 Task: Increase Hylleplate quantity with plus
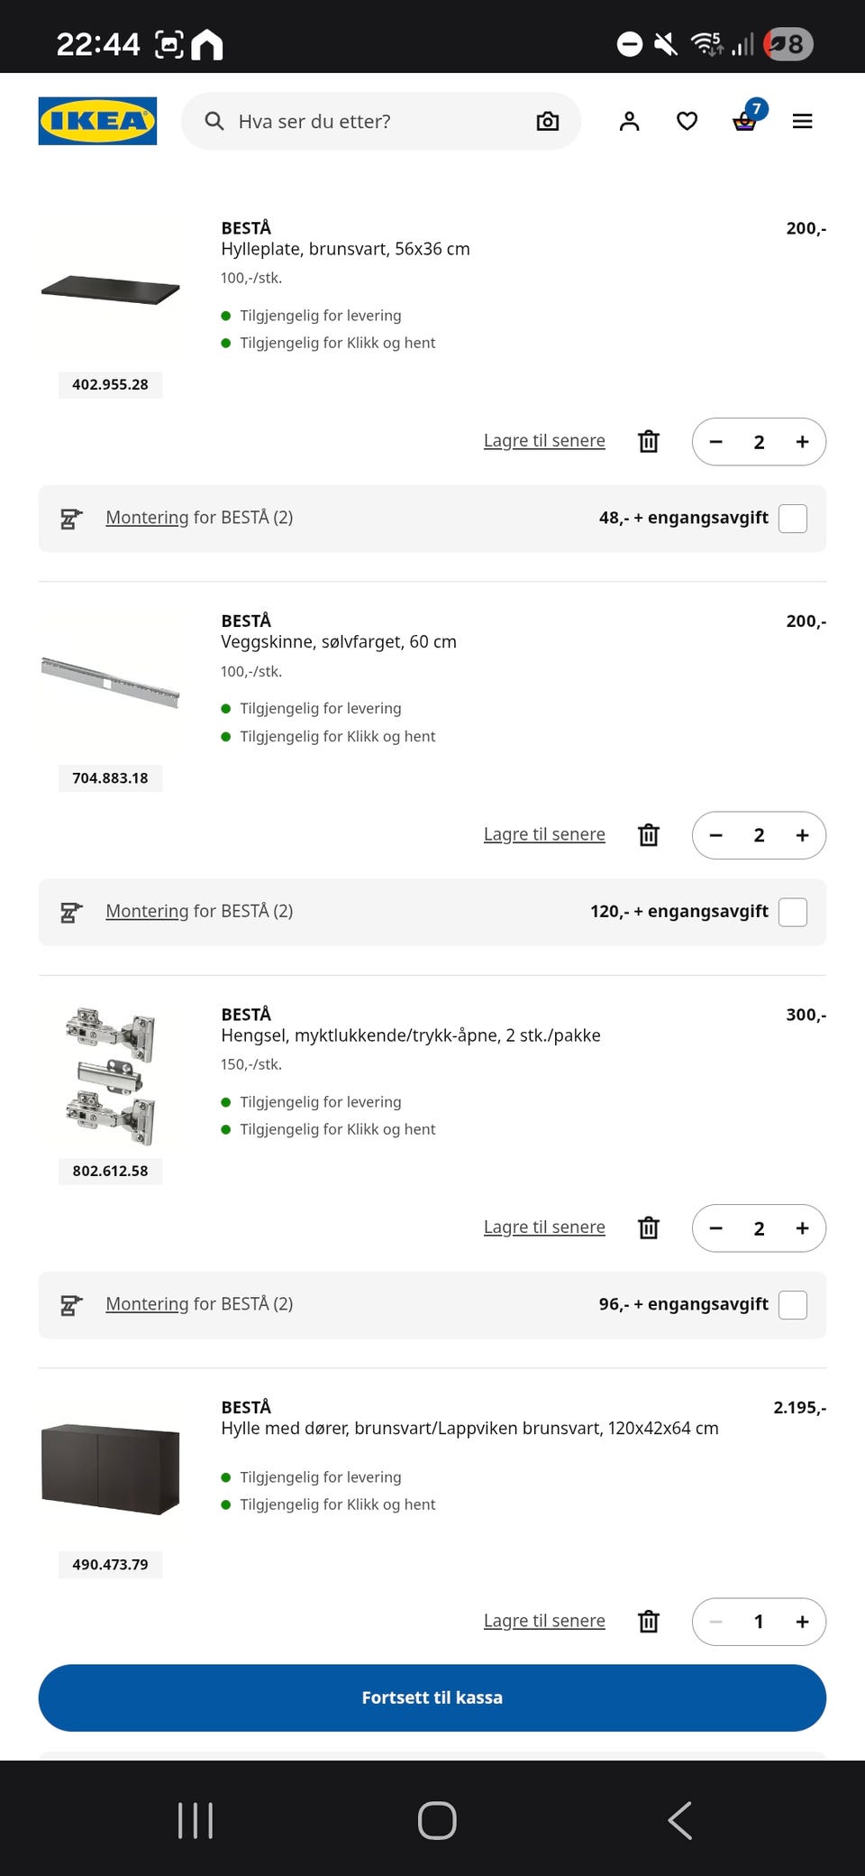(802, 442)
